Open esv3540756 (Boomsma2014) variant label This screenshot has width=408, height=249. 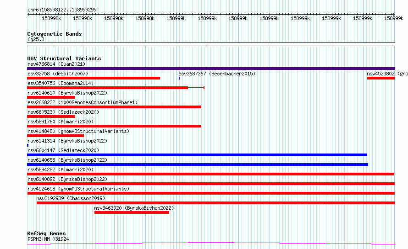click(61, 83)
